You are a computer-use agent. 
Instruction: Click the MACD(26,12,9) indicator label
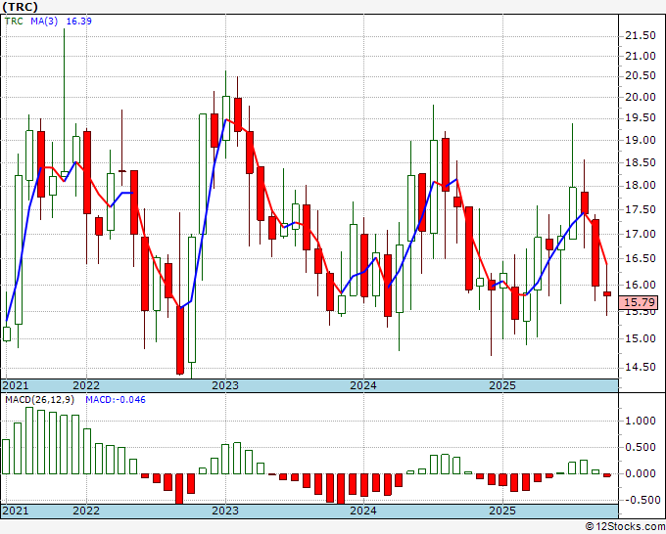coord(40,400)
